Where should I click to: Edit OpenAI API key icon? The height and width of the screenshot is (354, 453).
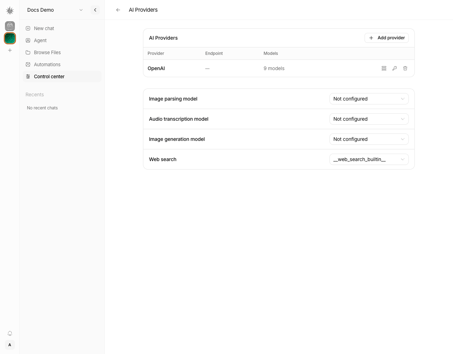tap(395, 68)
